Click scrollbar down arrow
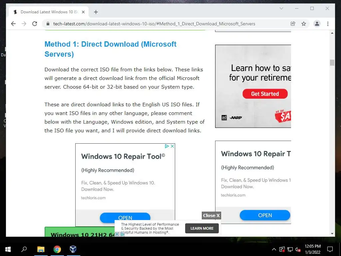 coord(332,234)
